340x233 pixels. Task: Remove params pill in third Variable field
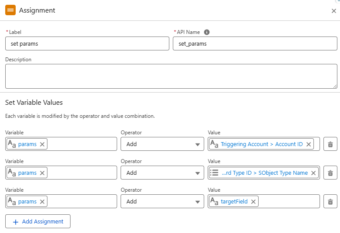point(42,202)
